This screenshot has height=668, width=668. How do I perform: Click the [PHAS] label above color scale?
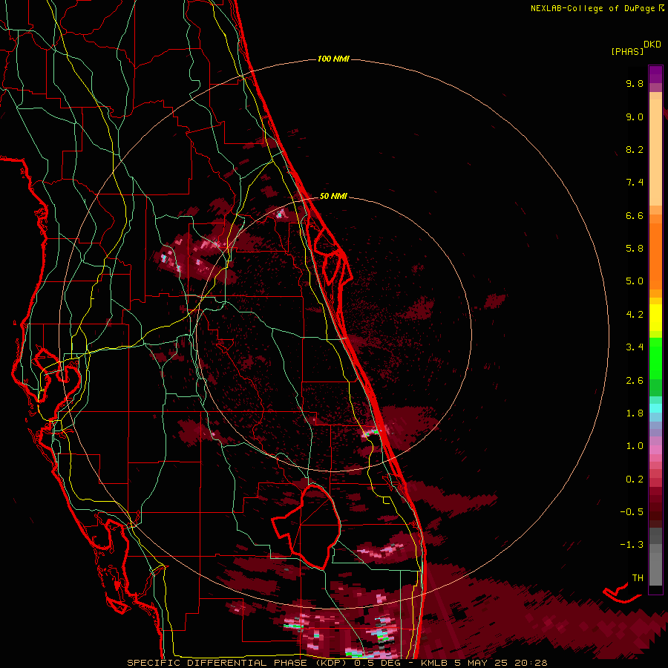[x=627, y=52]
